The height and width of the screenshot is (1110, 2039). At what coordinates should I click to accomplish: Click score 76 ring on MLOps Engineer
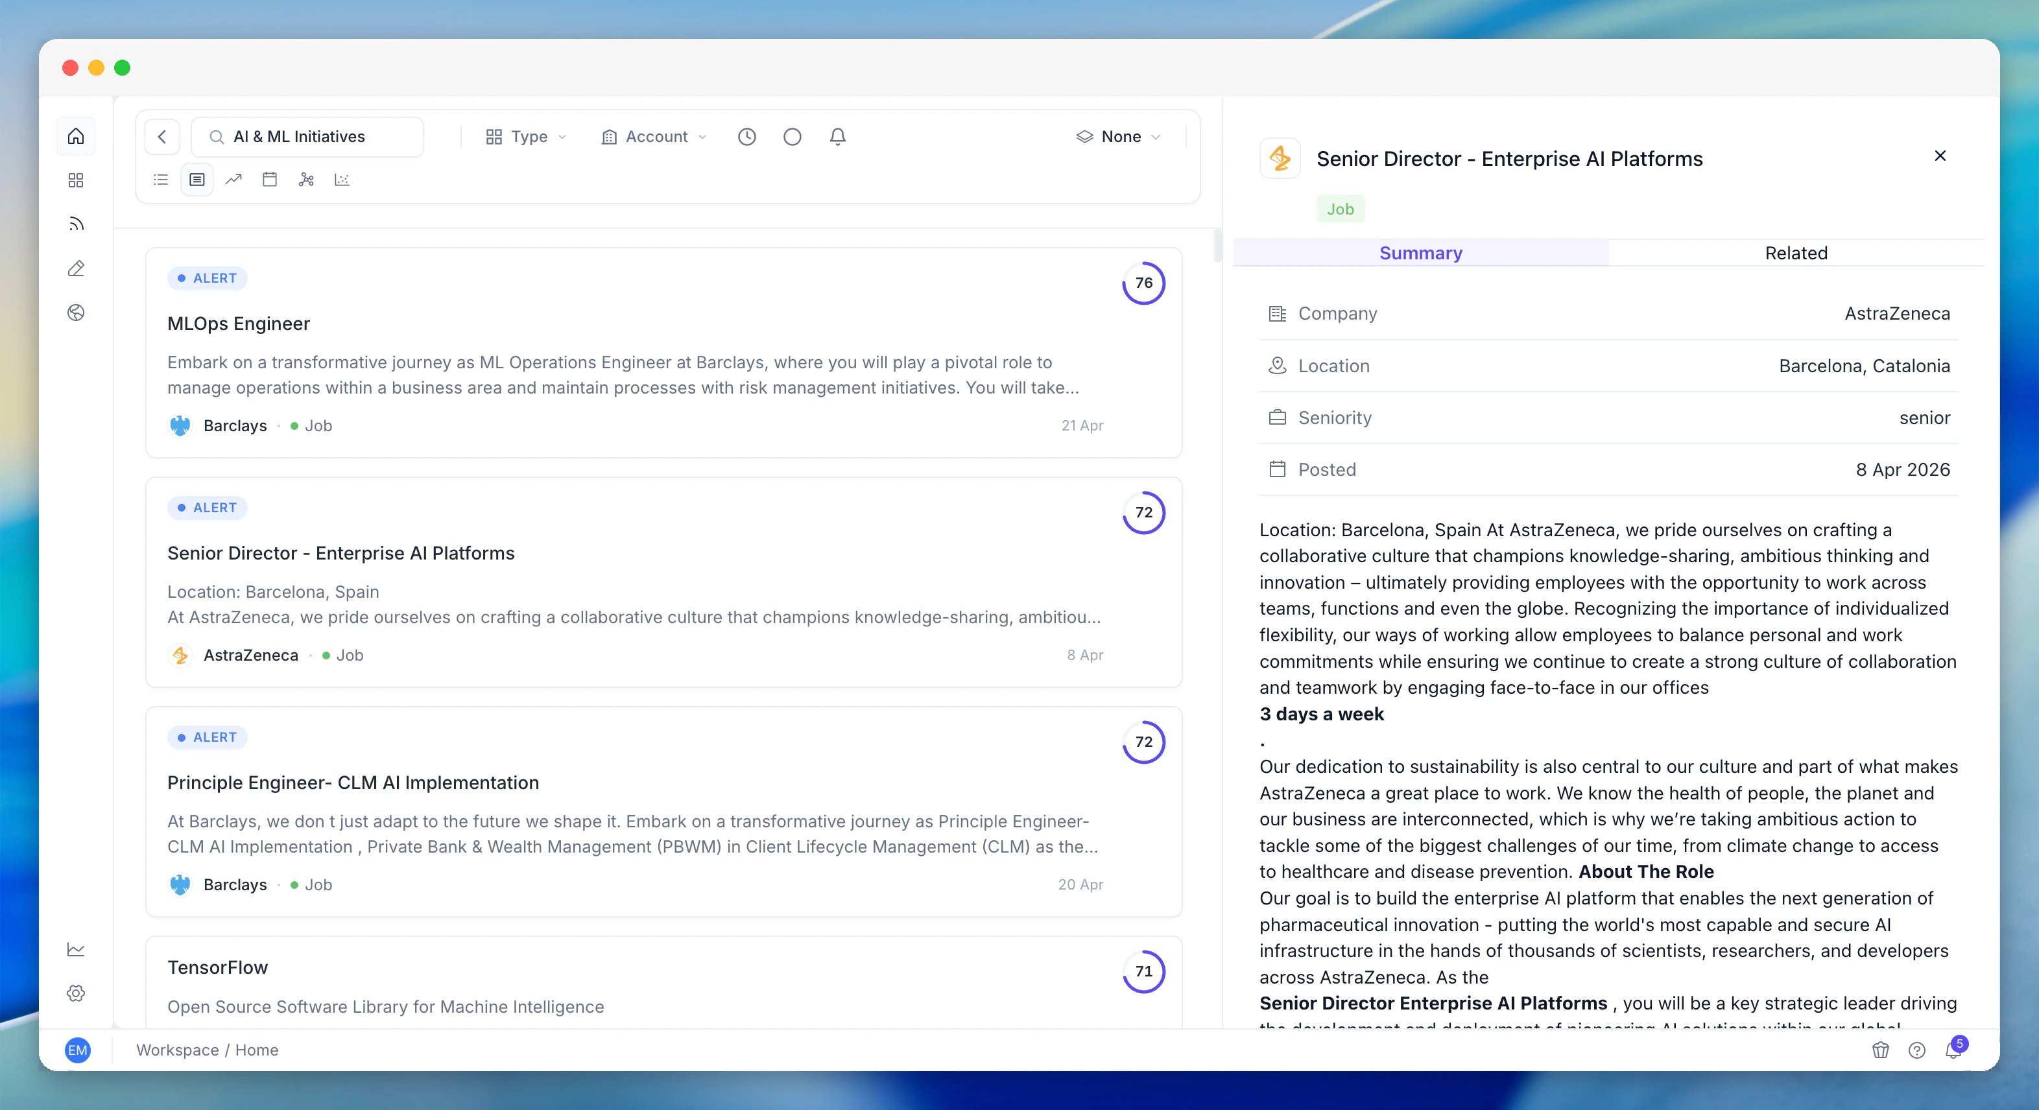(1143, 283)
